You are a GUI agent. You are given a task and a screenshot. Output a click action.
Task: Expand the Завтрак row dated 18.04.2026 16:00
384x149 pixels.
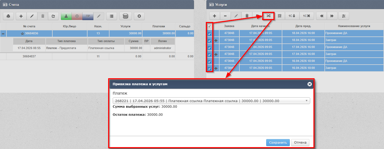(216, 40)
